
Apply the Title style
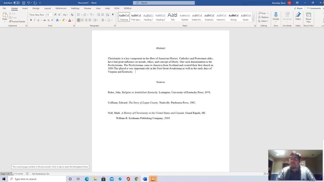(172, 17)
